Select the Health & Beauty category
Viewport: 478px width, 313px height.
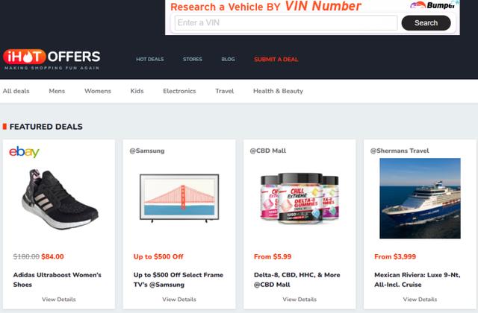click(x=278, y=91)
